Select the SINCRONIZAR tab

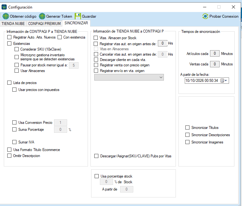pyautogui.click(x=76, y=23)
